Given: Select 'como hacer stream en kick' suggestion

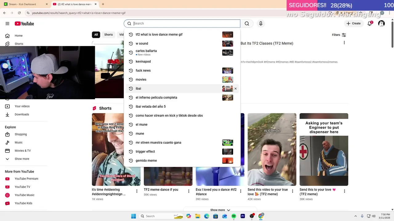Looking at the screenshot, I should click(182, 116).
